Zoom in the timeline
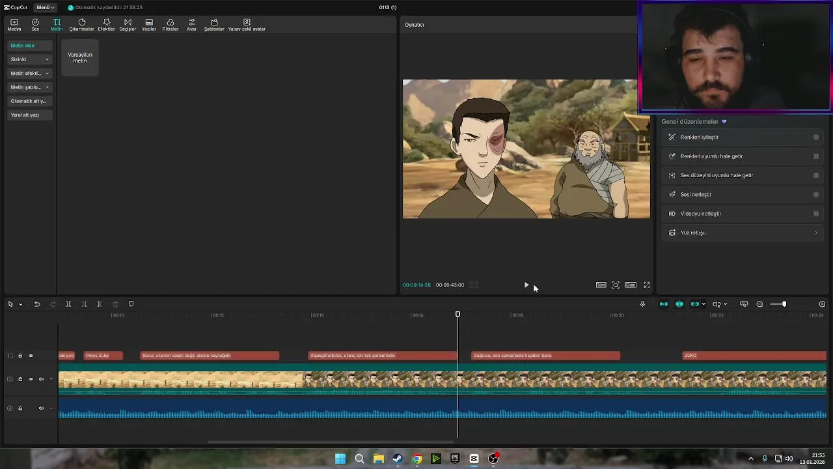Screen dimensions: 833x469 point(822,304)
